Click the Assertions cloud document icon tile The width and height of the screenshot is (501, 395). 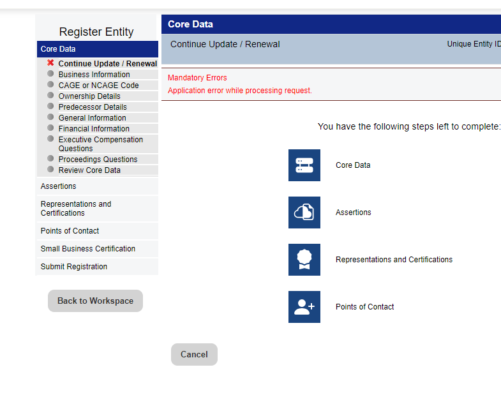click(x=304, y=212)
